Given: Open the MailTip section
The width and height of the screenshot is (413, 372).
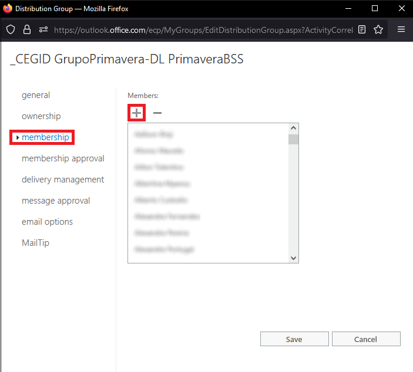Looking at the screenshot, I should [x=36, y=242].
